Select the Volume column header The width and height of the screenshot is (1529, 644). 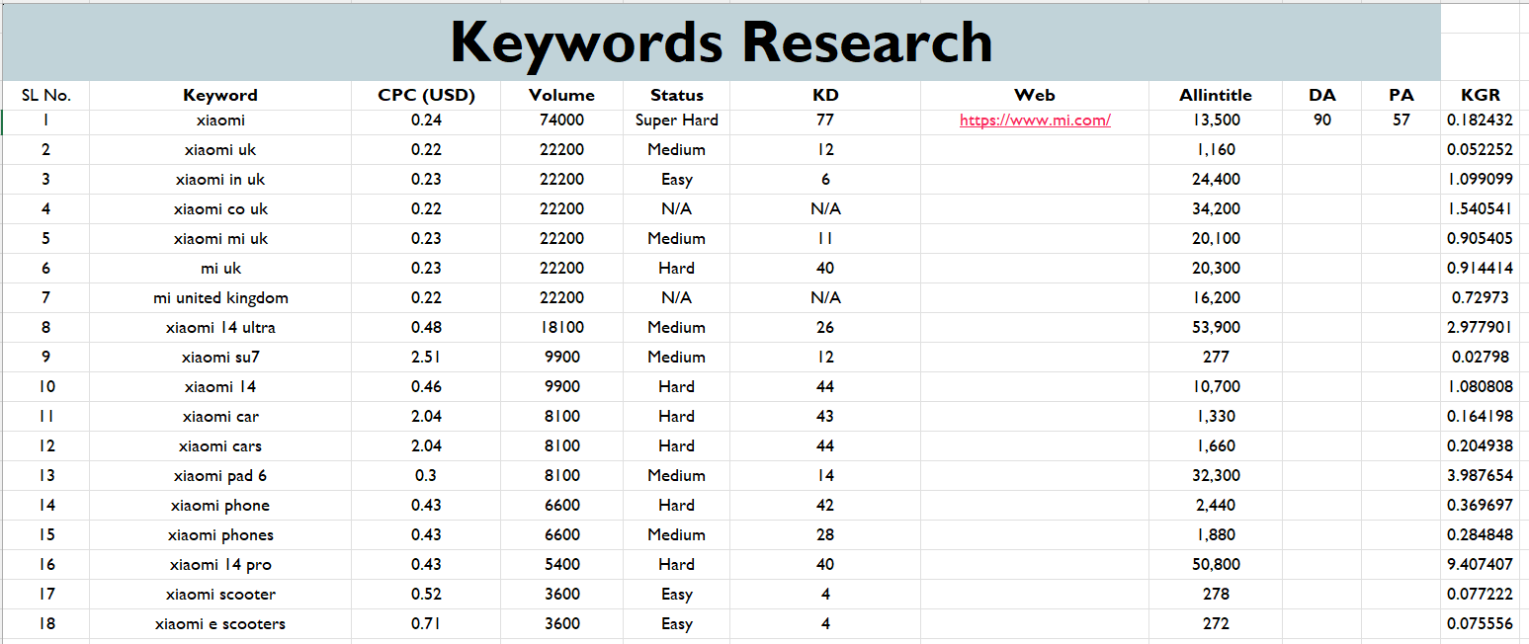561,96
